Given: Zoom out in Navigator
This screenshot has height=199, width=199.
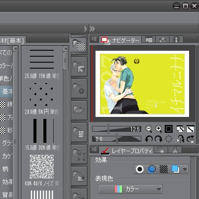Looking at the screenshot, I should point(149,129).
